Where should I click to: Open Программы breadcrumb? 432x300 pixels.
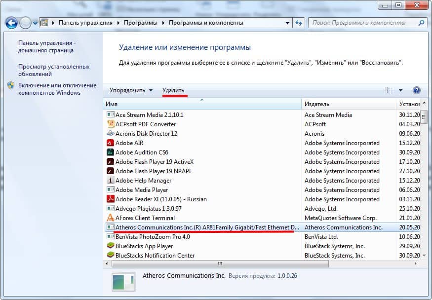141,23
